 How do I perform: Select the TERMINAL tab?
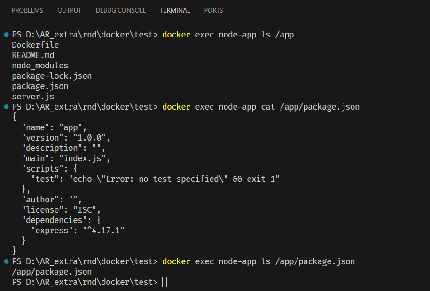click(x=175, y=10)
